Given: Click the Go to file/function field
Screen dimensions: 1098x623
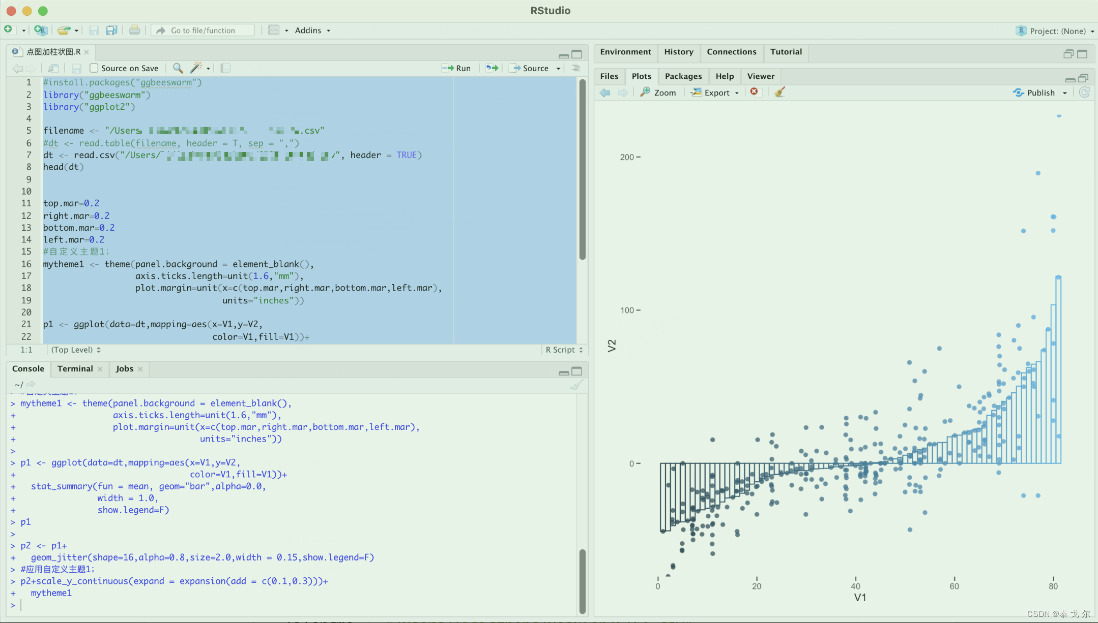Looking at the screenshot, I should point(203,30).
